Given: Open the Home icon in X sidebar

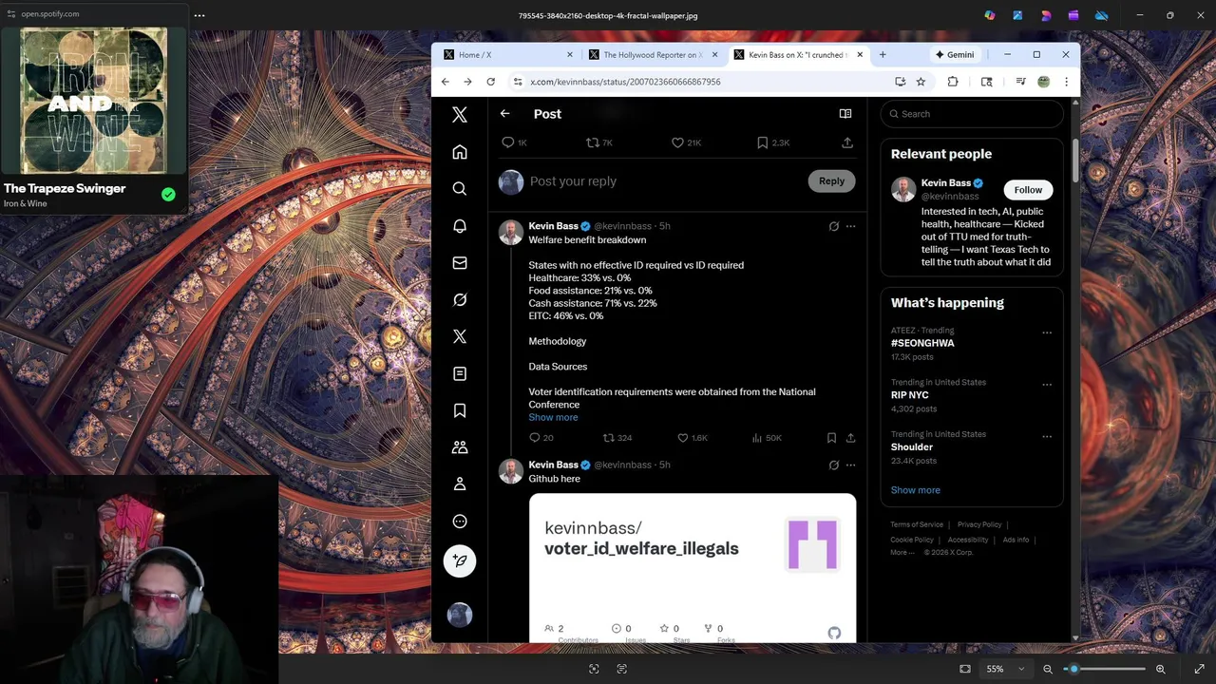Looking at the screenshot, I should click(460, 152).
